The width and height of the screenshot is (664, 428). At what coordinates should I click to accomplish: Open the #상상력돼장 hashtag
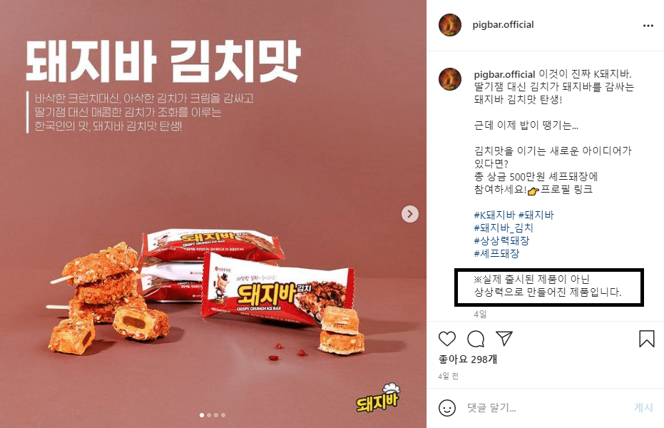click(x=501, y=240)
